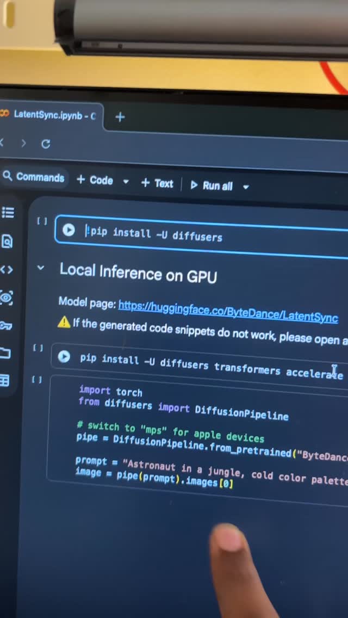This screenshot has width=348, height=618.
Task: Open a new browser tab
Action: point(120,117)
